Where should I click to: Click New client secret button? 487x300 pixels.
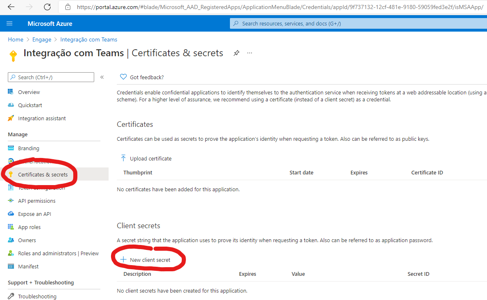pos(145,260)
